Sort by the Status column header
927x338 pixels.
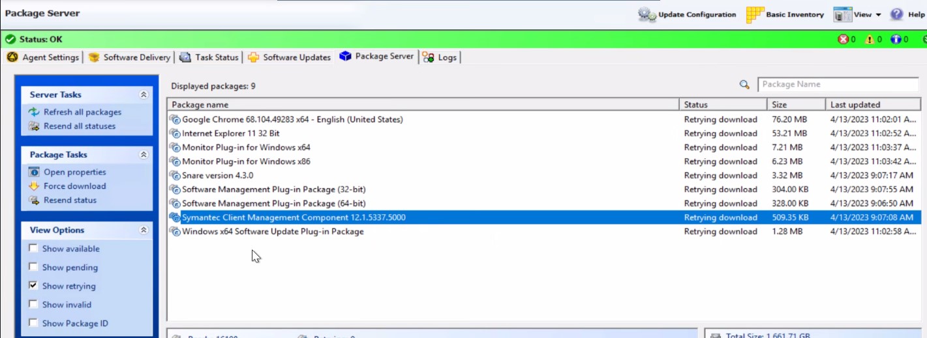click(723, 104)
